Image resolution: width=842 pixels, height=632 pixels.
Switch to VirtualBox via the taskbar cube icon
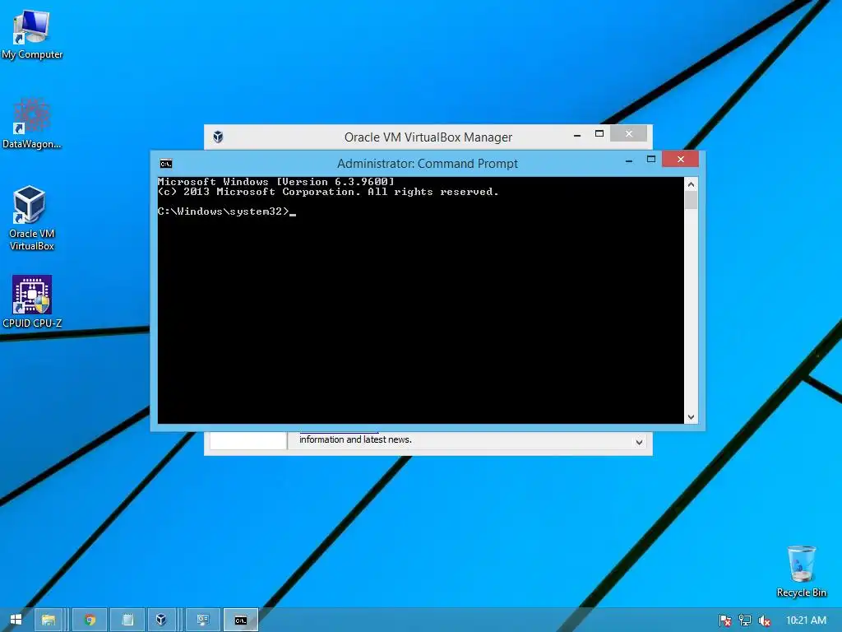pyautogui.click(x=160, y=620)
